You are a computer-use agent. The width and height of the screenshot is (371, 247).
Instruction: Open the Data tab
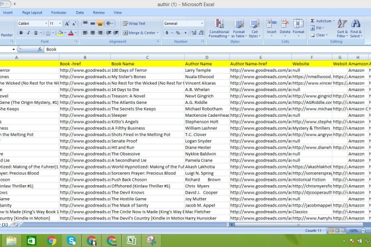pos(80,13)
